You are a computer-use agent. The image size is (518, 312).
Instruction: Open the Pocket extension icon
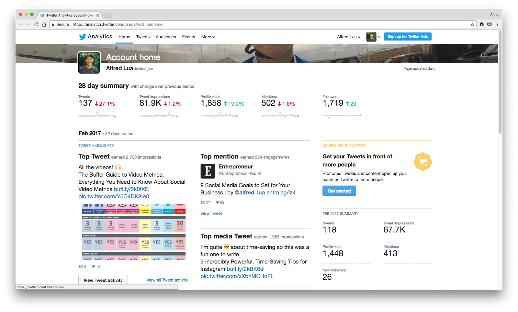(490, 24)
